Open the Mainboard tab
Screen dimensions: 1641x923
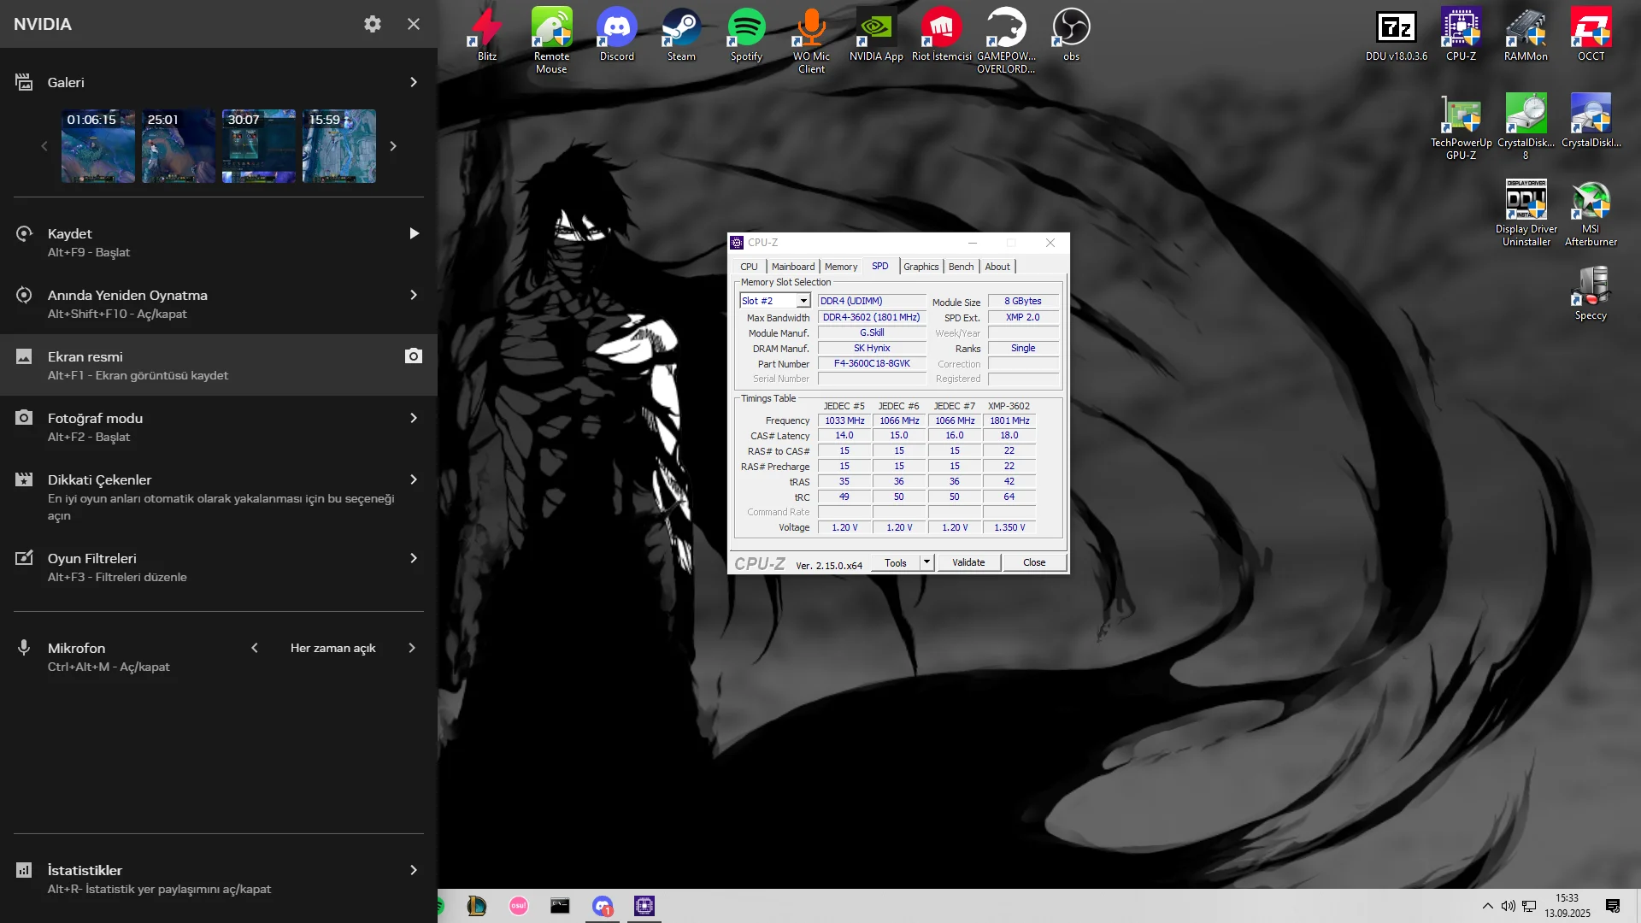(792, 267)
